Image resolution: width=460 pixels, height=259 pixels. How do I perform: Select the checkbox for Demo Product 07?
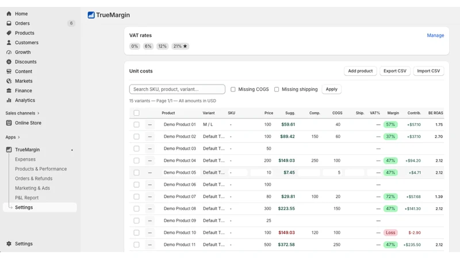click(x=136, y=197)
